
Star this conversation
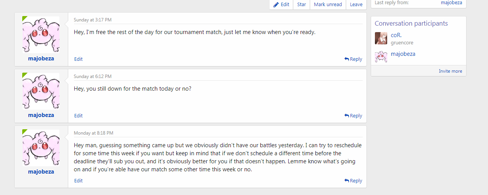point(302,5)
